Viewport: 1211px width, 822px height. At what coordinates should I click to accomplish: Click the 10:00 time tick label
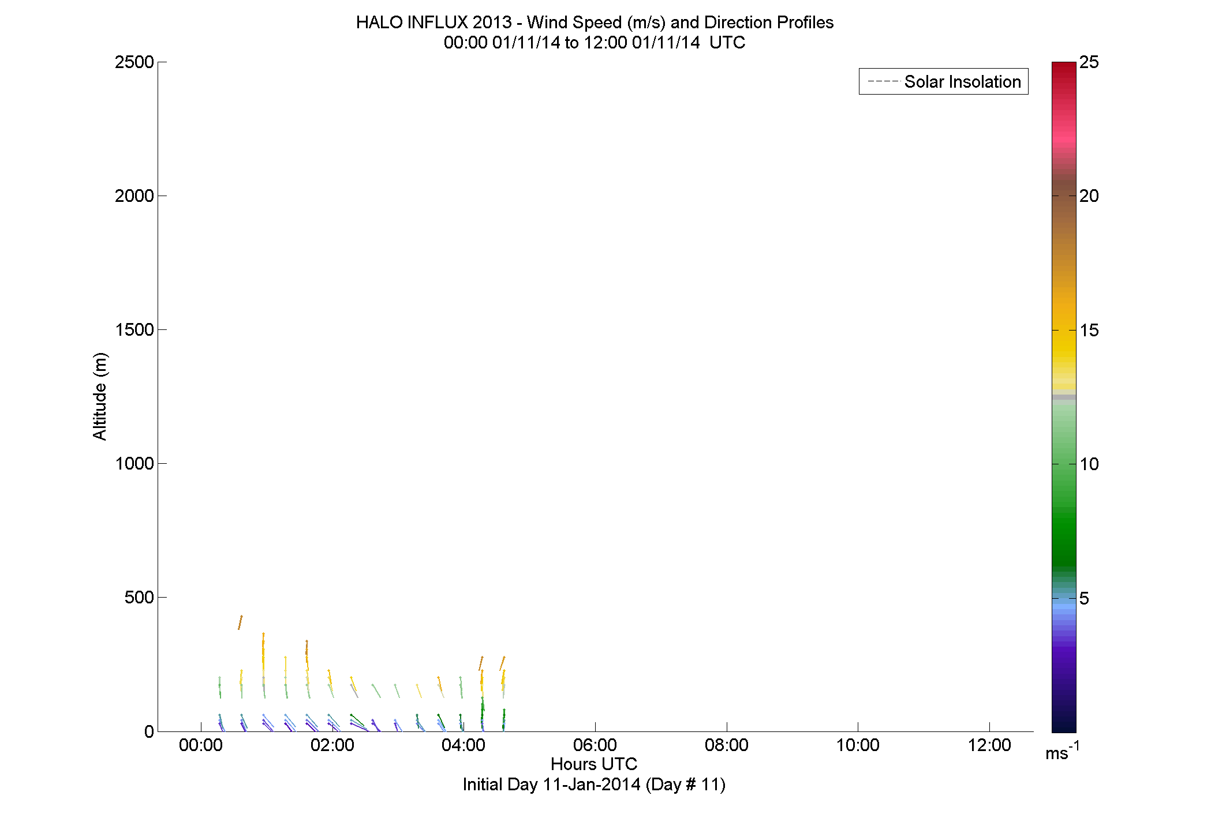click(x=858, y=745)
